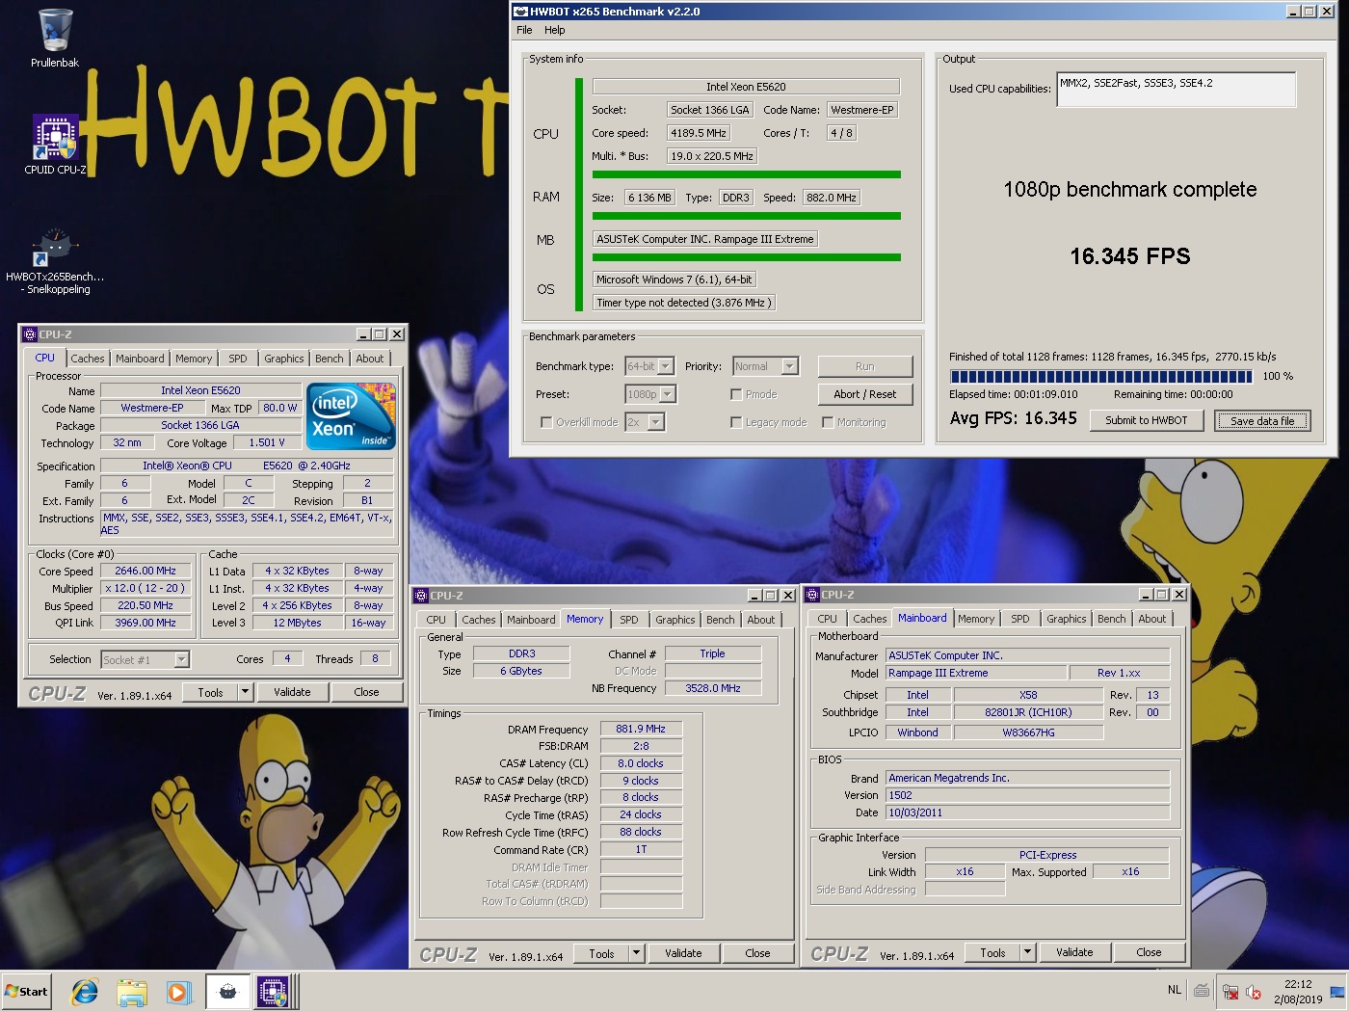Expand Tools dropdown arrow in Memory window
The width and height of the screenshot is (1349, 1012).
[x=637, y=953]
